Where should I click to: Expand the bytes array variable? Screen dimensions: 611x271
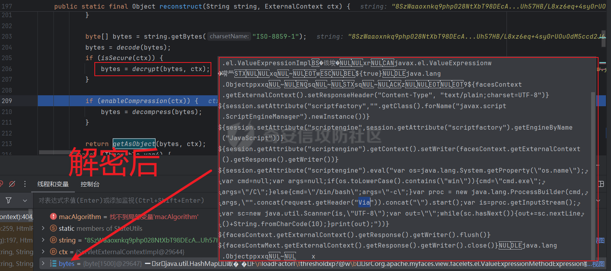click(43, 264)
